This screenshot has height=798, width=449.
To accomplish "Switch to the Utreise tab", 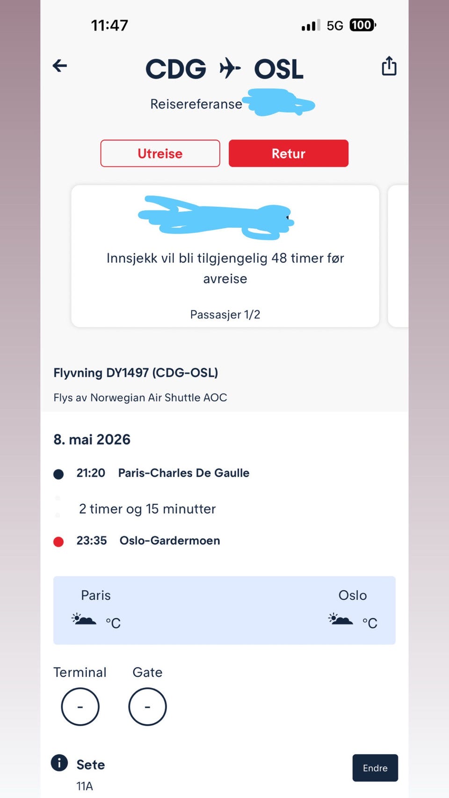I will (x=160, y=153).
